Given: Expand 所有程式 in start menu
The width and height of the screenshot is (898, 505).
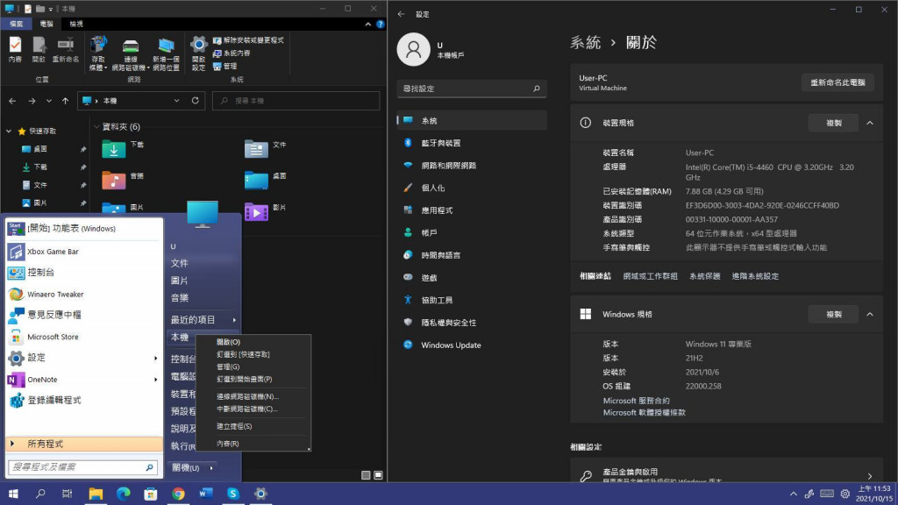Looking at the screenshot, I should click(83, 444).
